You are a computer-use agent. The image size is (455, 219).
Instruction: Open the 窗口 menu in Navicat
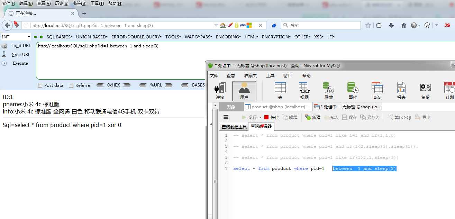click(288, 75)
